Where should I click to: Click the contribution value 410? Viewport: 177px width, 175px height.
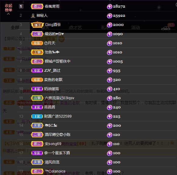[x=116, y=89]
